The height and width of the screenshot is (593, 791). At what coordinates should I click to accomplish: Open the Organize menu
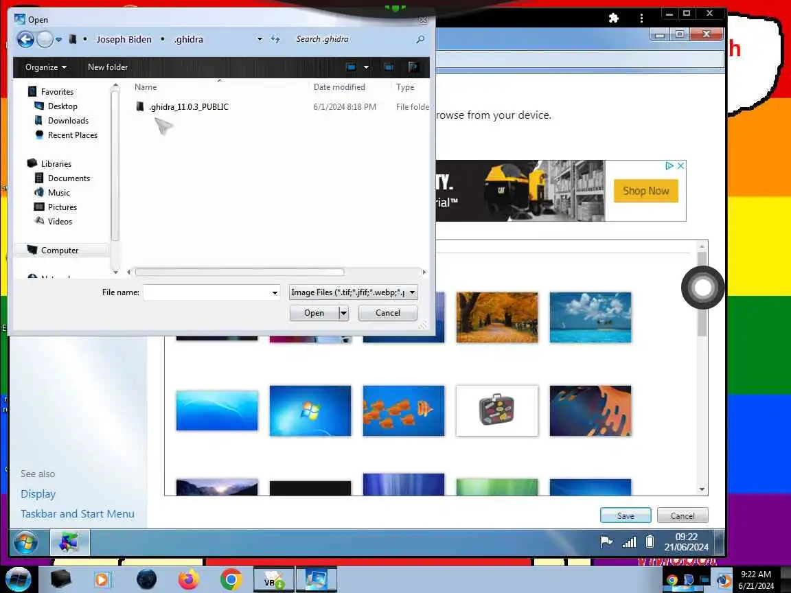[x=46, y=67]
